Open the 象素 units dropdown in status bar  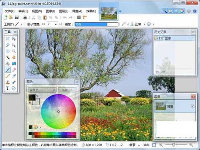point(139,145)
